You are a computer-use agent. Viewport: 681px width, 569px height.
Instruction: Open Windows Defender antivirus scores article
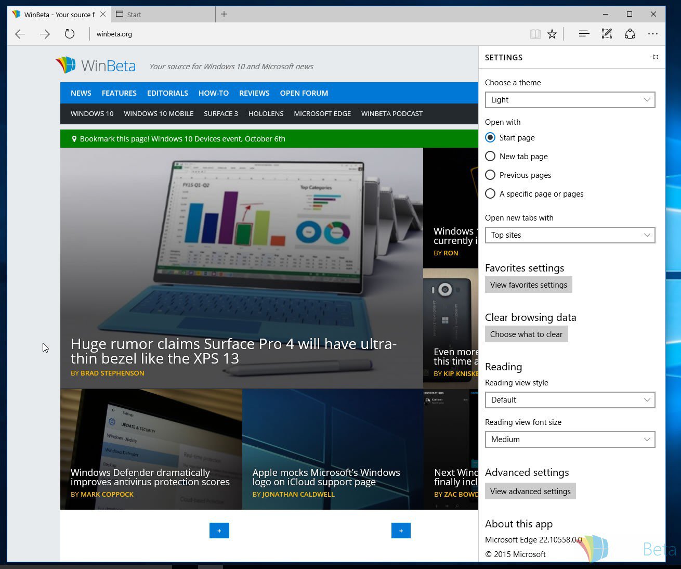click(150, 477)
